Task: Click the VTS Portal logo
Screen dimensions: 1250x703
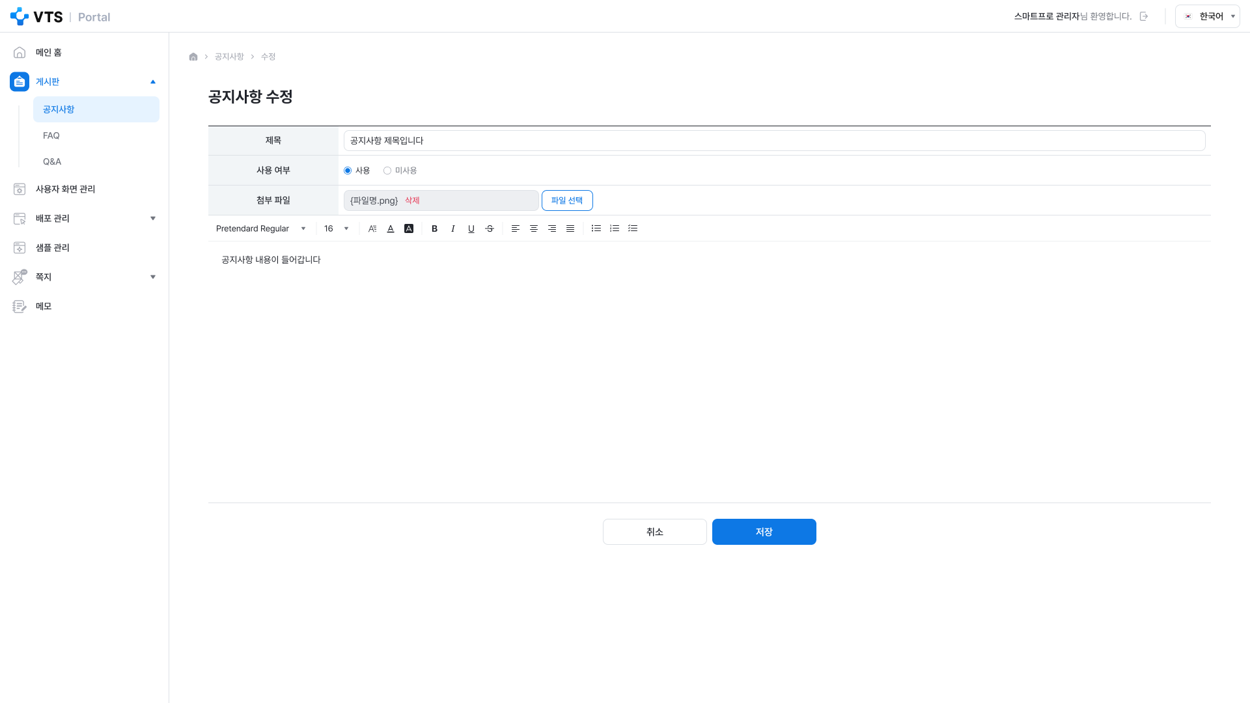Action: 60,16
